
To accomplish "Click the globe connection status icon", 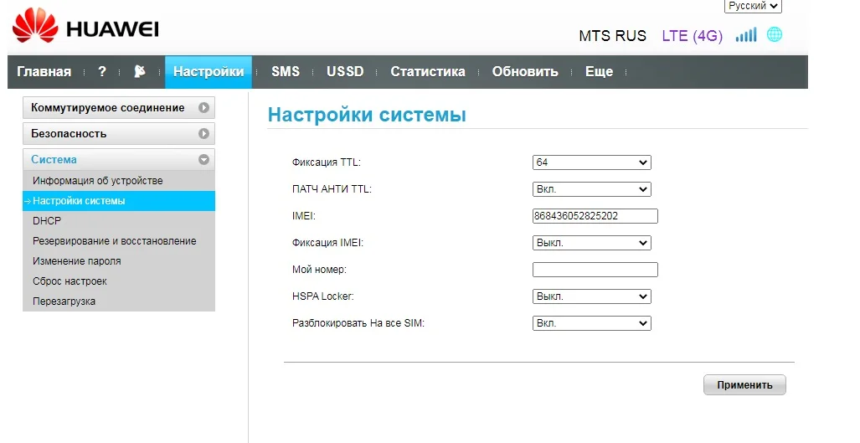I will tap(775, 34).
